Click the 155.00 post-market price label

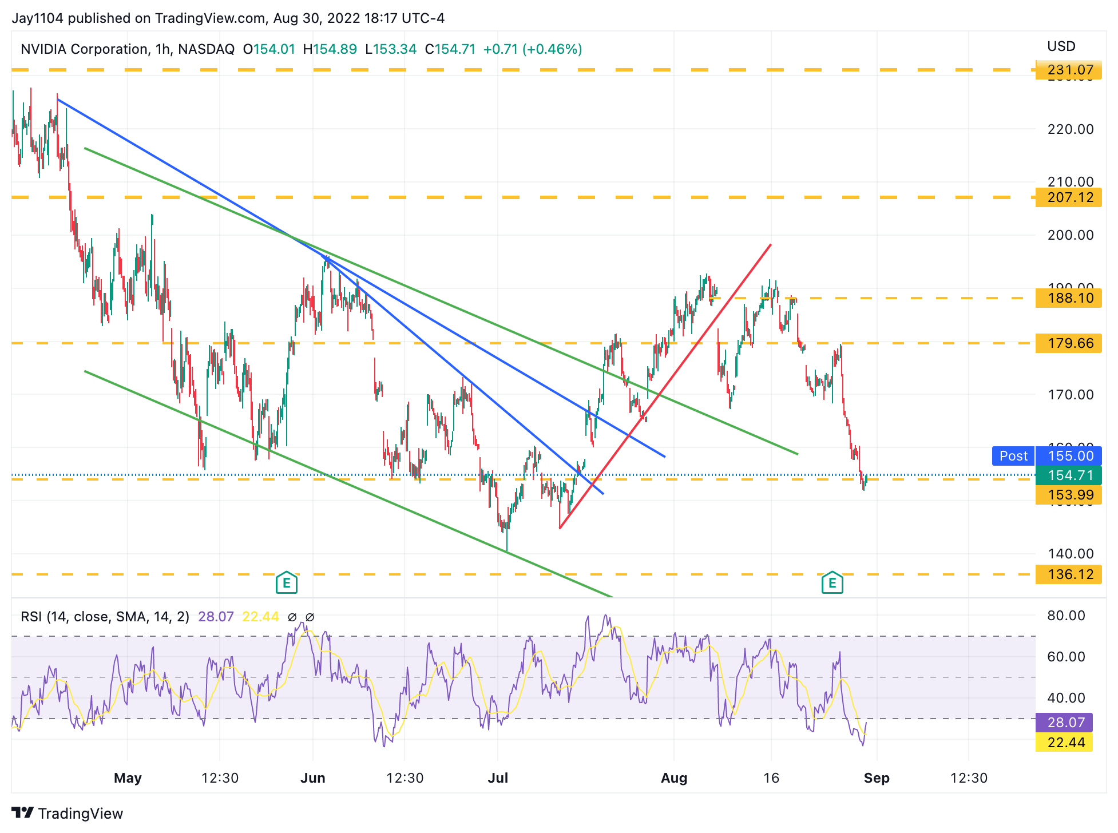coord(1069,456)
